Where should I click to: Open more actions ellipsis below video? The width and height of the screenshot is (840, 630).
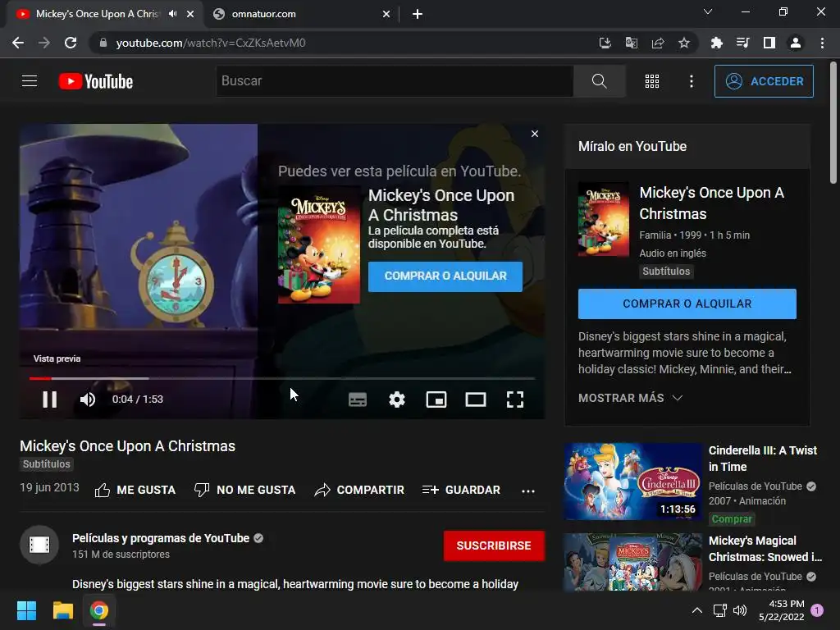528,491
